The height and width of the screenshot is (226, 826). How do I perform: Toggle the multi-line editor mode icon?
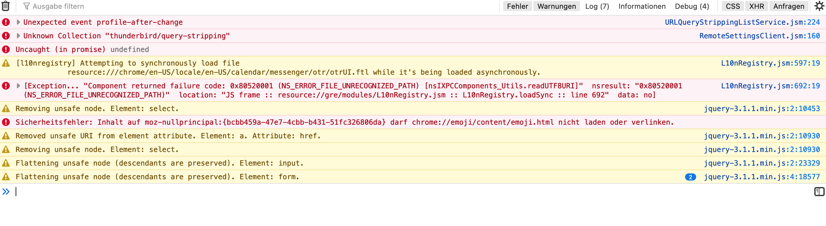[819, 192]
